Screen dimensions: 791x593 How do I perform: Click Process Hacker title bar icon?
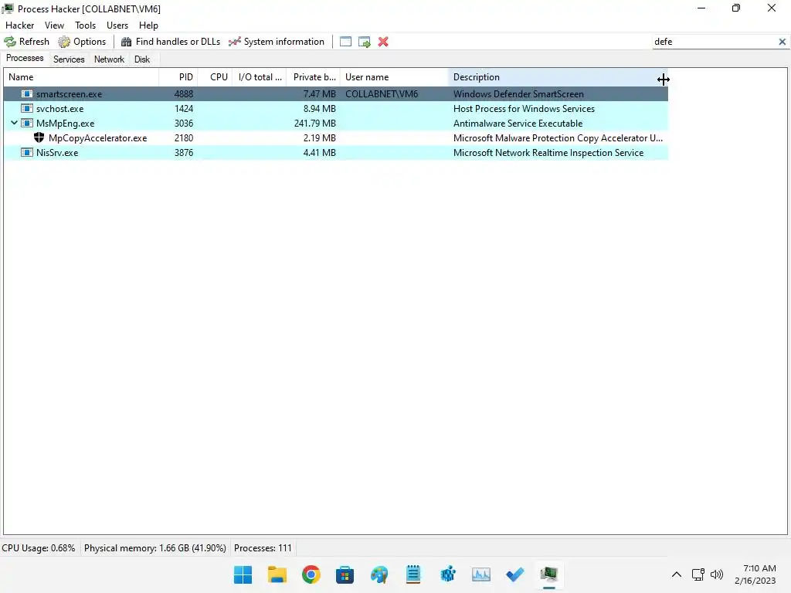8,8
